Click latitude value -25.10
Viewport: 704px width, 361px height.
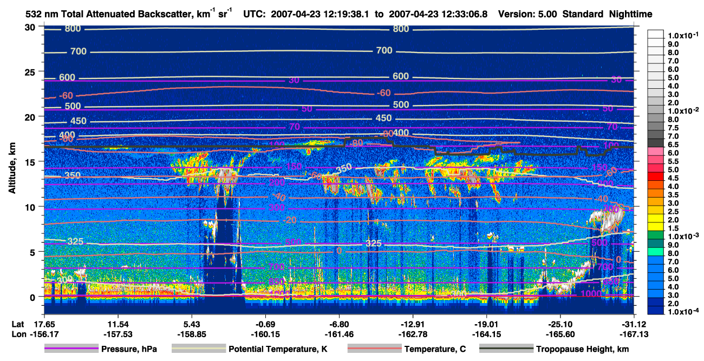click(560, 324)
